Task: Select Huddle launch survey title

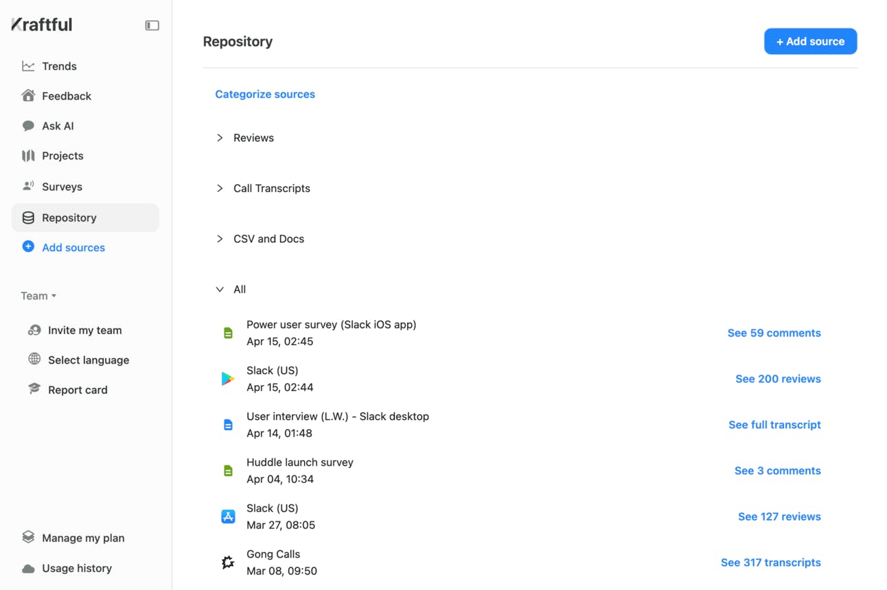Action: 300,462
